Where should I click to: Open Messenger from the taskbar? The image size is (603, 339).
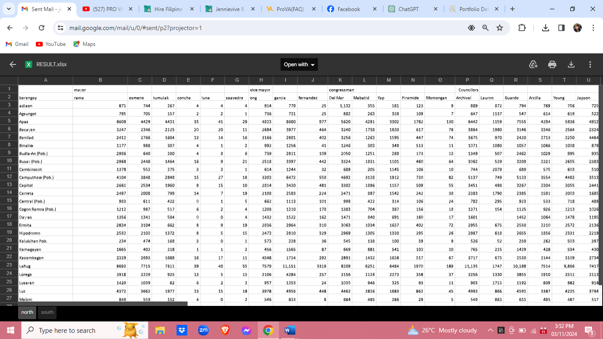[x=246, y=330]
